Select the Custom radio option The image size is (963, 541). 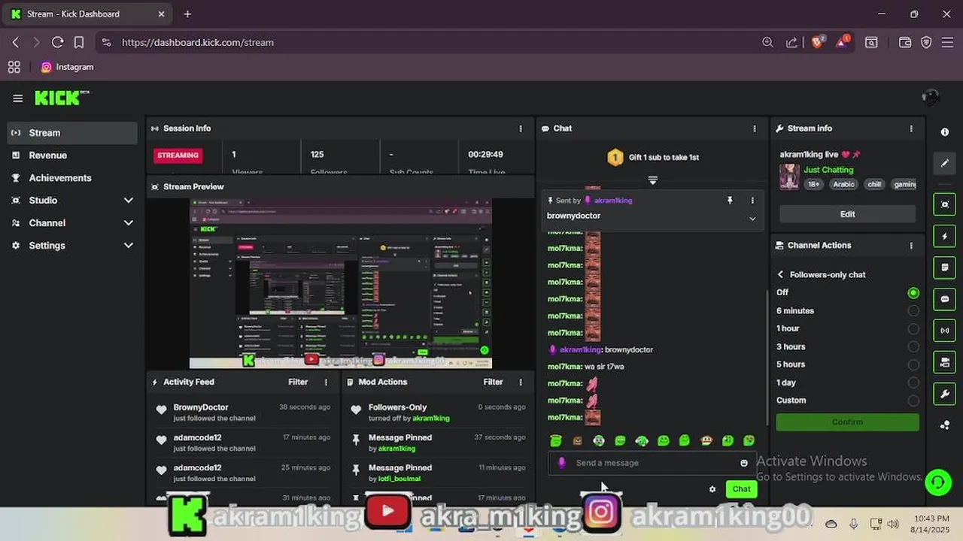coord(913,400)
